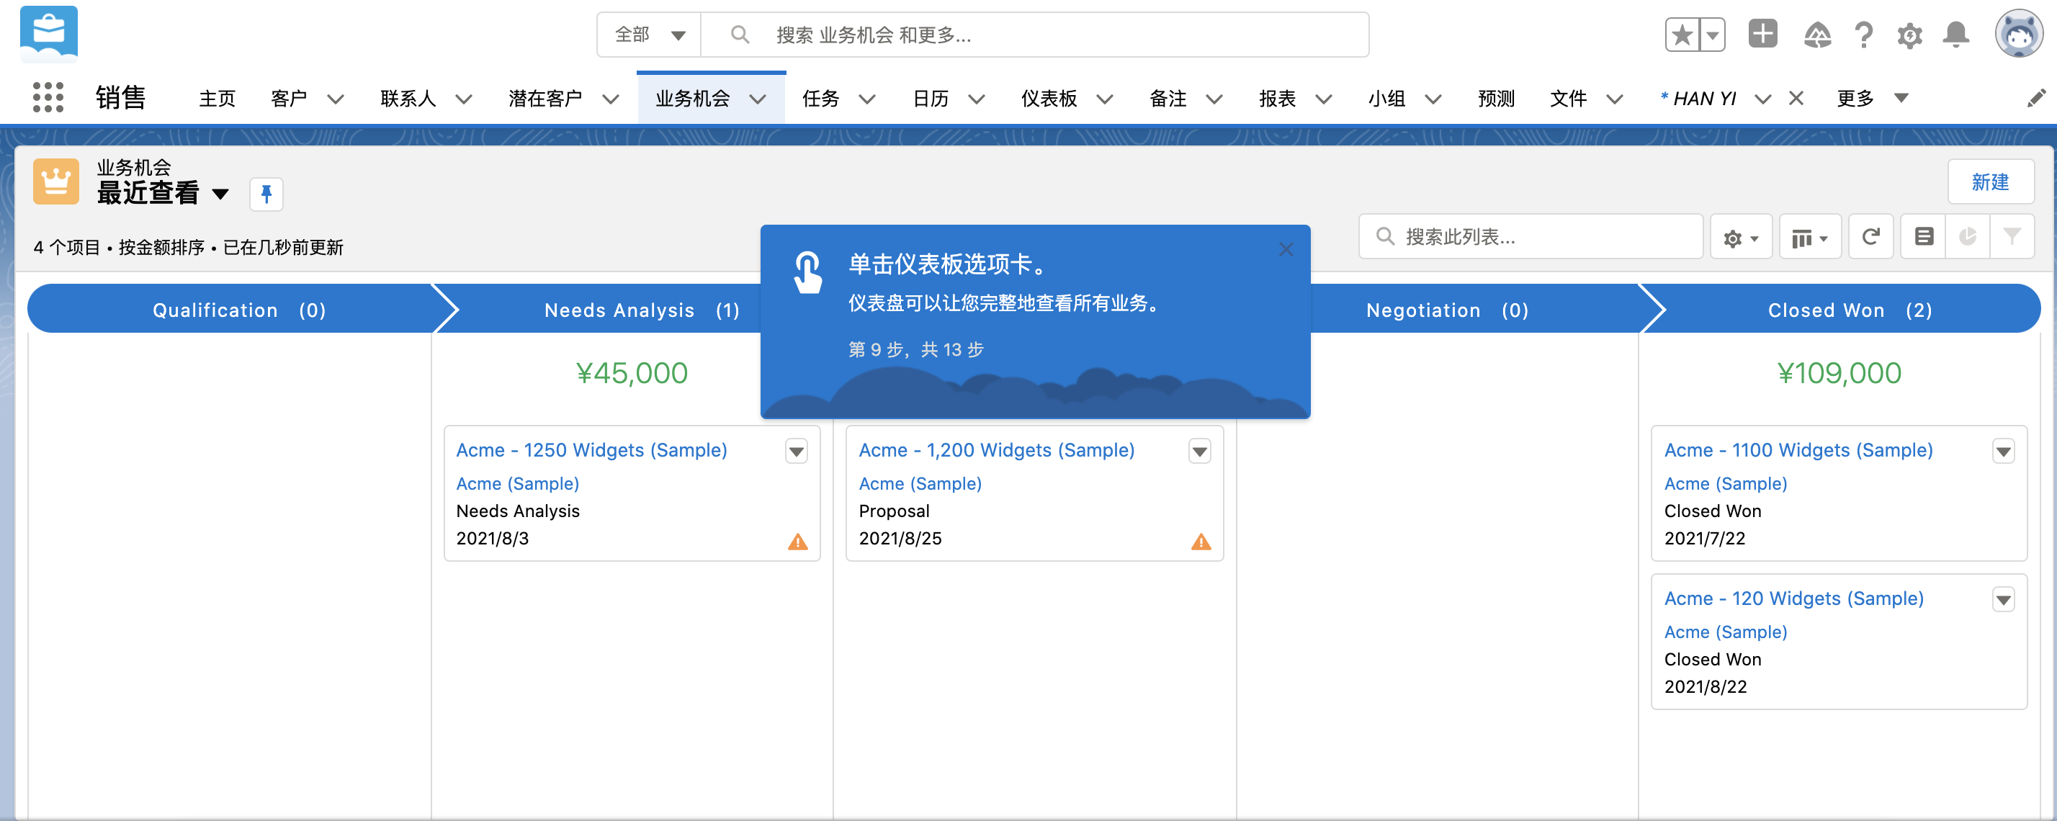Click the 新建 button
Screen dimensions: 2057x821
1991,182
